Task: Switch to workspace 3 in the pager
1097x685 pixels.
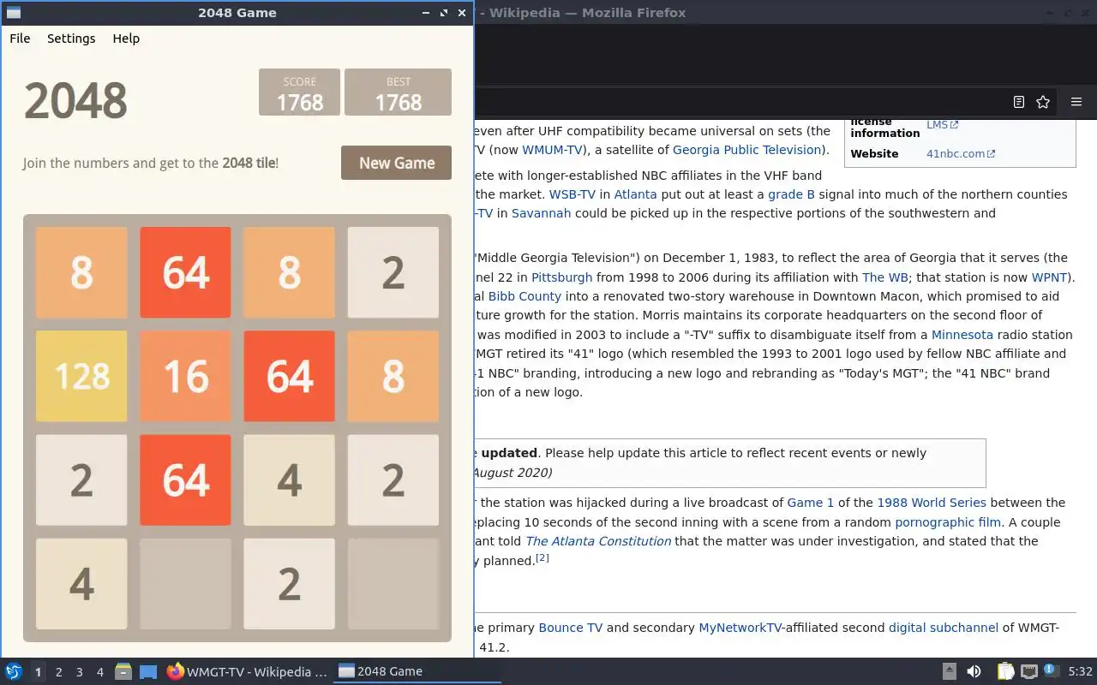Action: [x=79, y=672]
